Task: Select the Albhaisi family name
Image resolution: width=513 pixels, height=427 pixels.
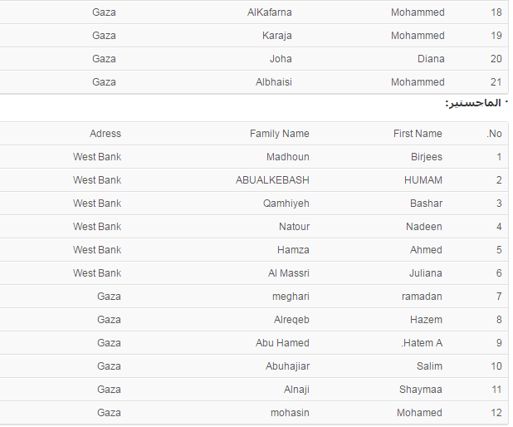Action: 274,82
